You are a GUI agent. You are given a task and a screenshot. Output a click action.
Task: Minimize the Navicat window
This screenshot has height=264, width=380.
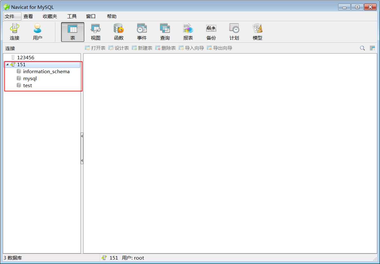344,7
